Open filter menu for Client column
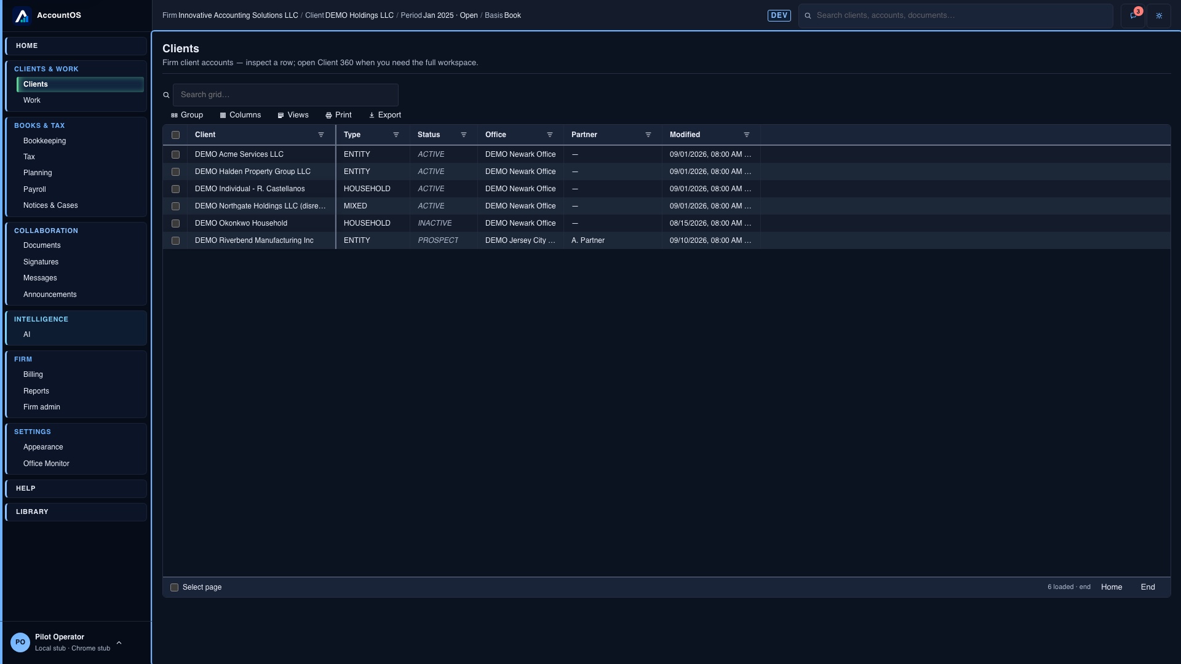Viewport: 1181px width, 664px height. click(321, 135)
